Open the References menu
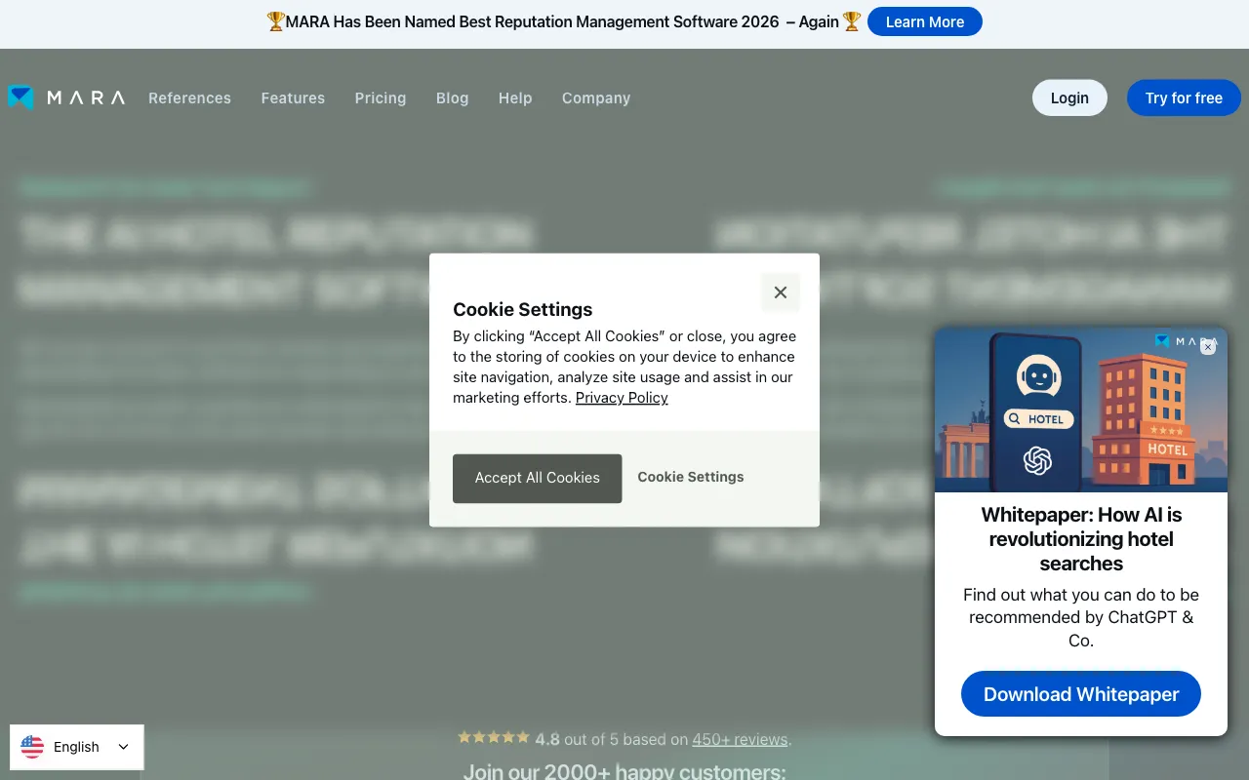 (x=189, y=97)
